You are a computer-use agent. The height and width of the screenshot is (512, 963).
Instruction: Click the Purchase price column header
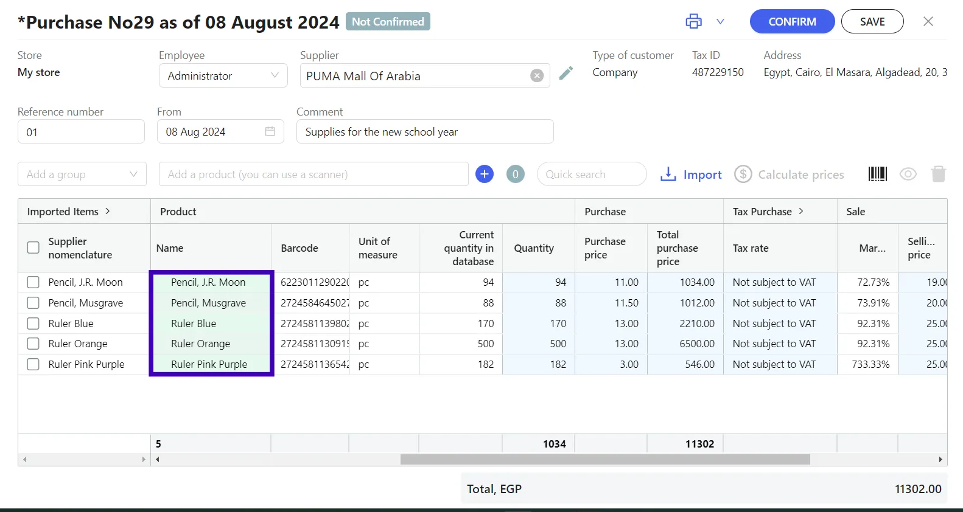coord(611,248)
